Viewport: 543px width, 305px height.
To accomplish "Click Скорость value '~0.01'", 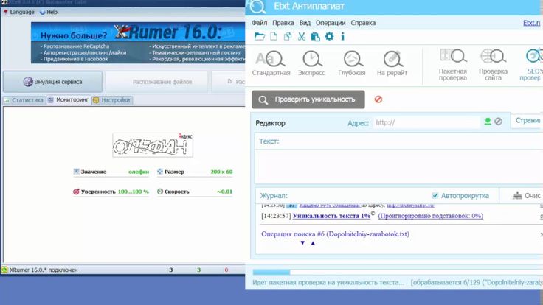I will point(224,192).
